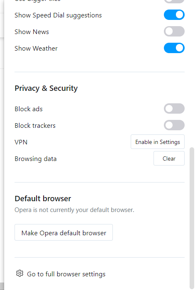Click the Privacy & Security heading

(46, 88)
